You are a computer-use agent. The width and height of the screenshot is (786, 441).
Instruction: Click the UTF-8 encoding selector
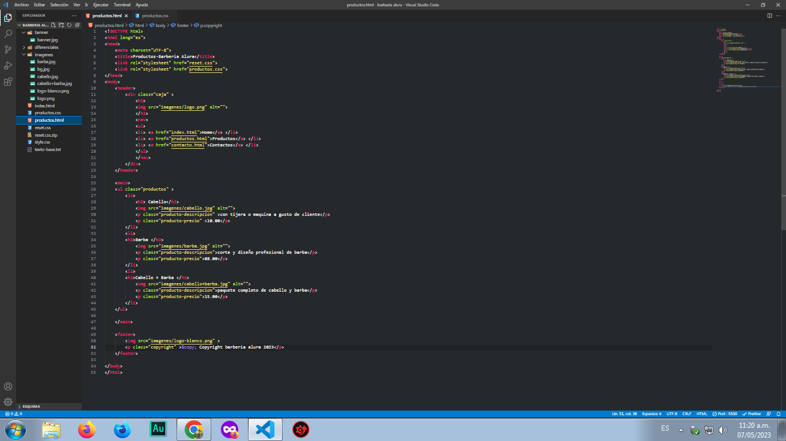coord(672,413)
